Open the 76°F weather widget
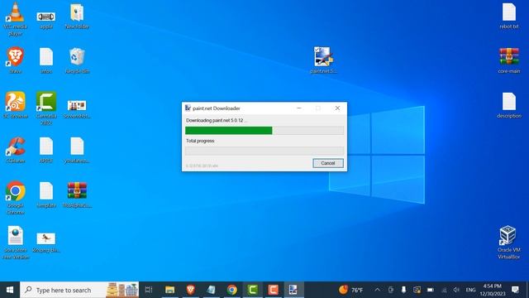 point(350,290)
